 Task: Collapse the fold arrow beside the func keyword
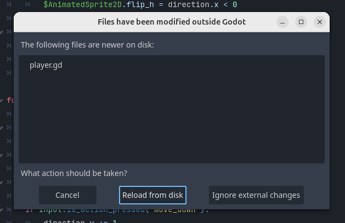click(x=2, y=100)
